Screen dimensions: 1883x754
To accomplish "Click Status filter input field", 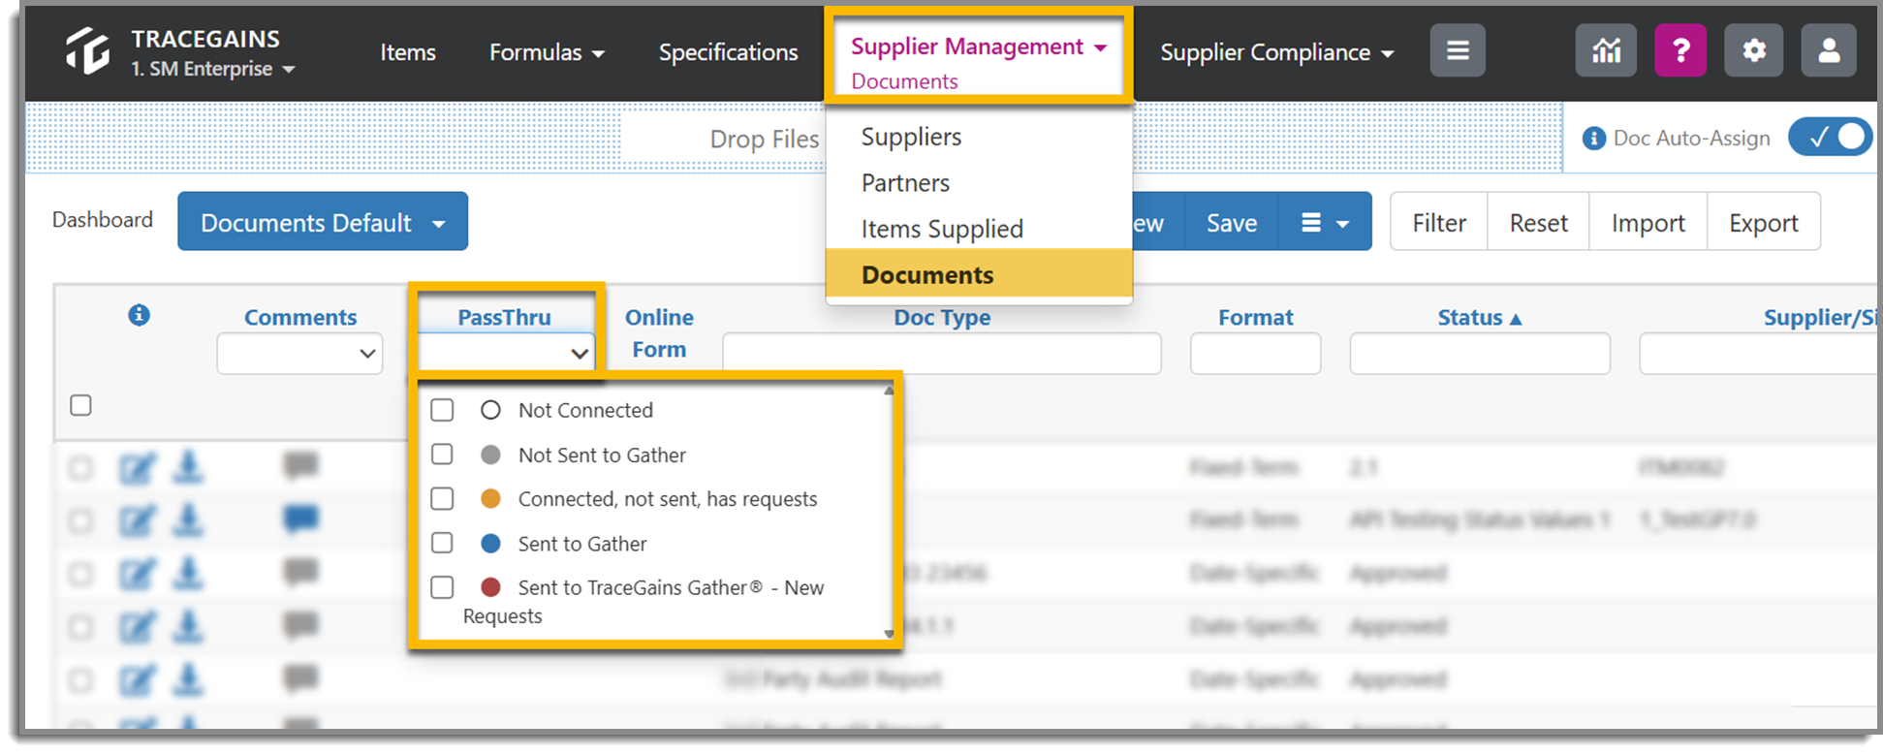I will click(x=1480, y=354).
